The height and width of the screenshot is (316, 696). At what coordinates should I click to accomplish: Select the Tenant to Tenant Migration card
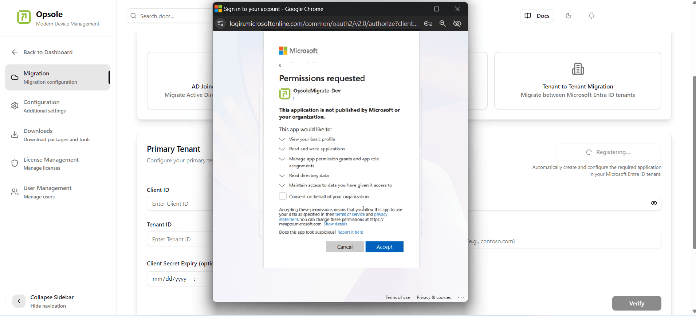tap(578, 80)
